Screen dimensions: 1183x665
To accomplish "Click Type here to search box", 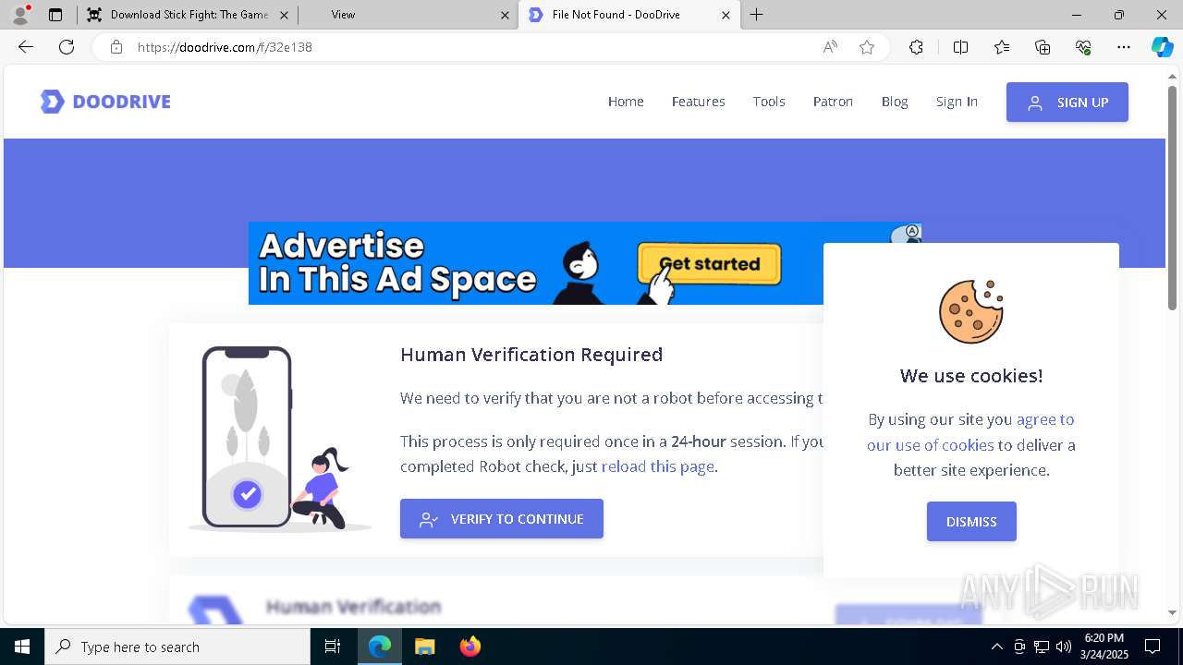I will pyautogui.click(x=177, y=647).
